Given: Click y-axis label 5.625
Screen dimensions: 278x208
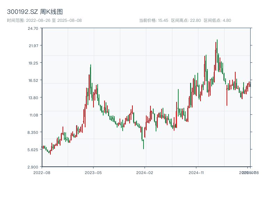Looking at the screenshot, I should tap(33, 150).
